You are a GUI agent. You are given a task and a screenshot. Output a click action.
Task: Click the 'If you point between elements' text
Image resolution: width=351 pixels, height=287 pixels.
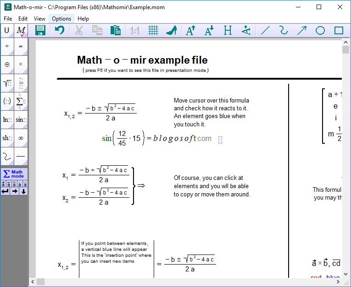click(115, 244)
